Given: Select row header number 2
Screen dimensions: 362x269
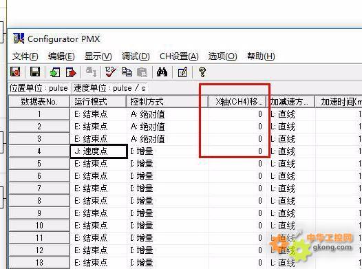Looking at the screenshot, I should pyautogui.click(x=39, y=127).
